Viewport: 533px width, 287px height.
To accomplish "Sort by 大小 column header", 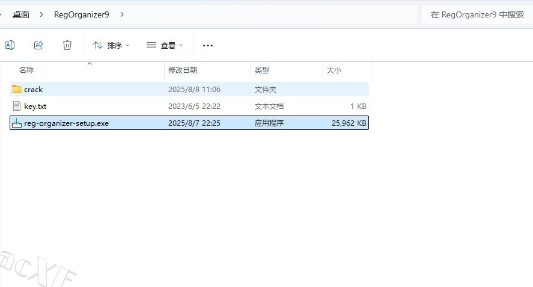I will click(x=334, y=70).
